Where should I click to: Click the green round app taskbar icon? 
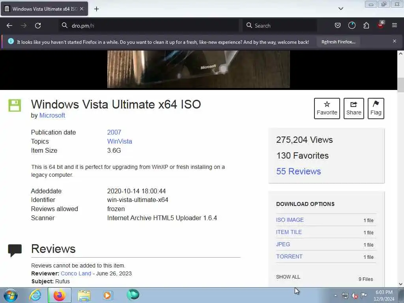(x=133, y=295)
